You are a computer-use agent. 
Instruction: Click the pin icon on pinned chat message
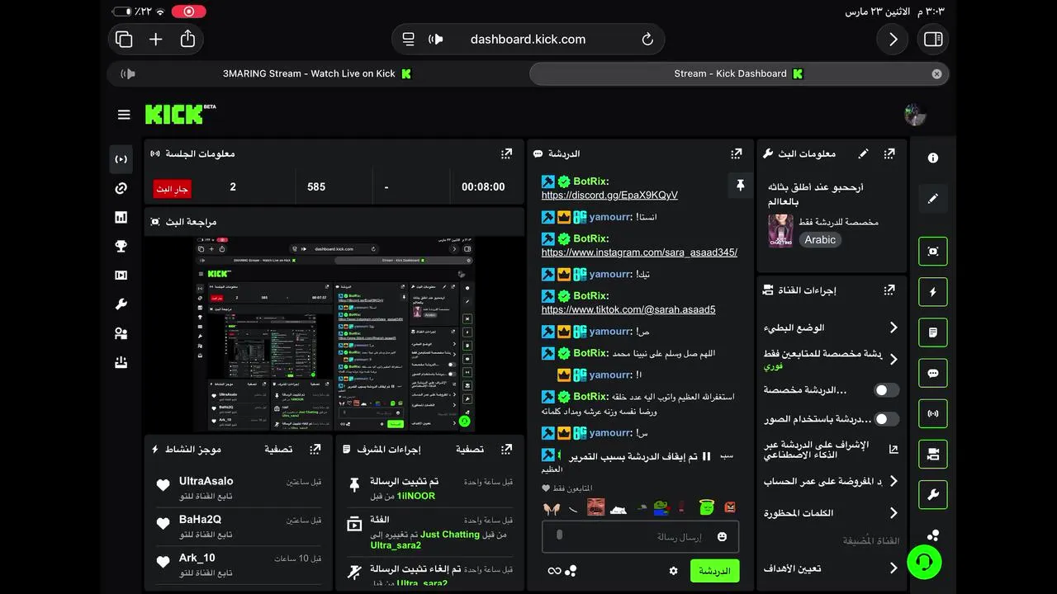point(740,186)
